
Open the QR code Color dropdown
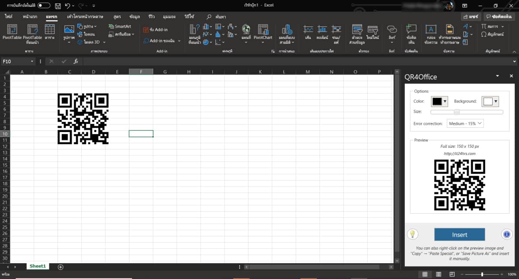coord(445,101)
